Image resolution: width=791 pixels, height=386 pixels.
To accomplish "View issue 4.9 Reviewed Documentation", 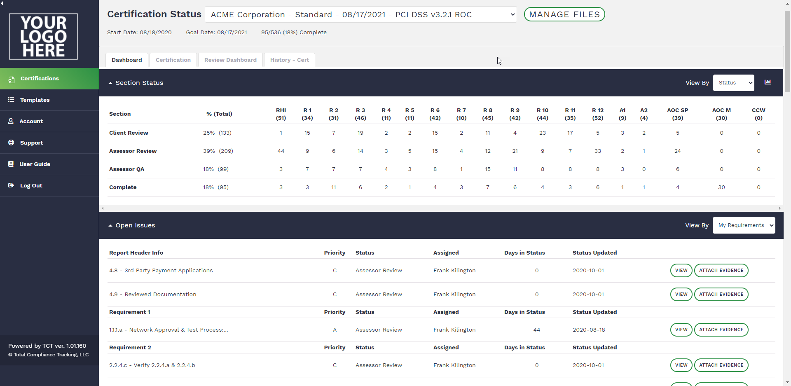I will pyautogui.click(x=681, y=295).
